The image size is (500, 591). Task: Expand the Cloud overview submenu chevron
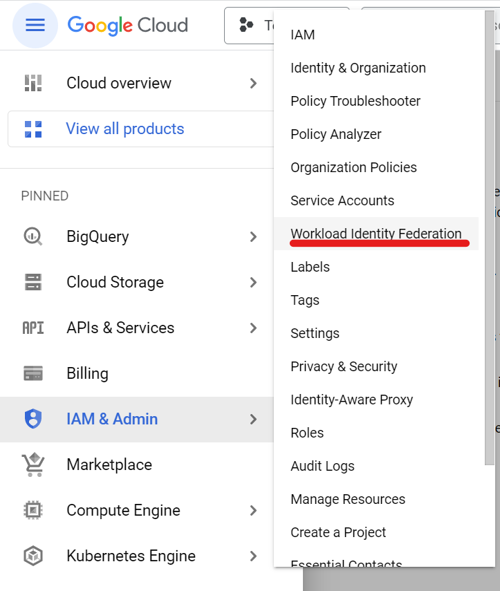pos(253,83)
